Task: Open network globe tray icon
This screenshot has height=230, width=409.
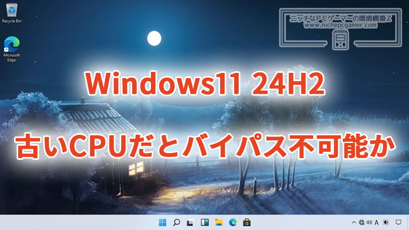Action: (362, 222)
